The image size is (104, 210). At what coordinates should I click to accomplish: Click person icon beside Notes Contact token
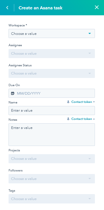tap(68, 119)
